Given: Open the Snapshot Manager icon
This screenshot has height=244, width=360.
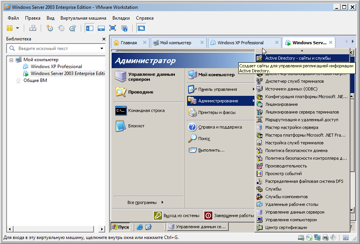Looking at the screenshot, I should point(73,28).
